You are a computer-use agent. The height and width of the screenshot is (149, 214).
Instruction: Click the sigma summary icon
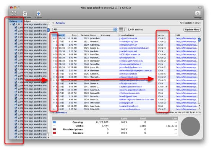pos(125,29)
